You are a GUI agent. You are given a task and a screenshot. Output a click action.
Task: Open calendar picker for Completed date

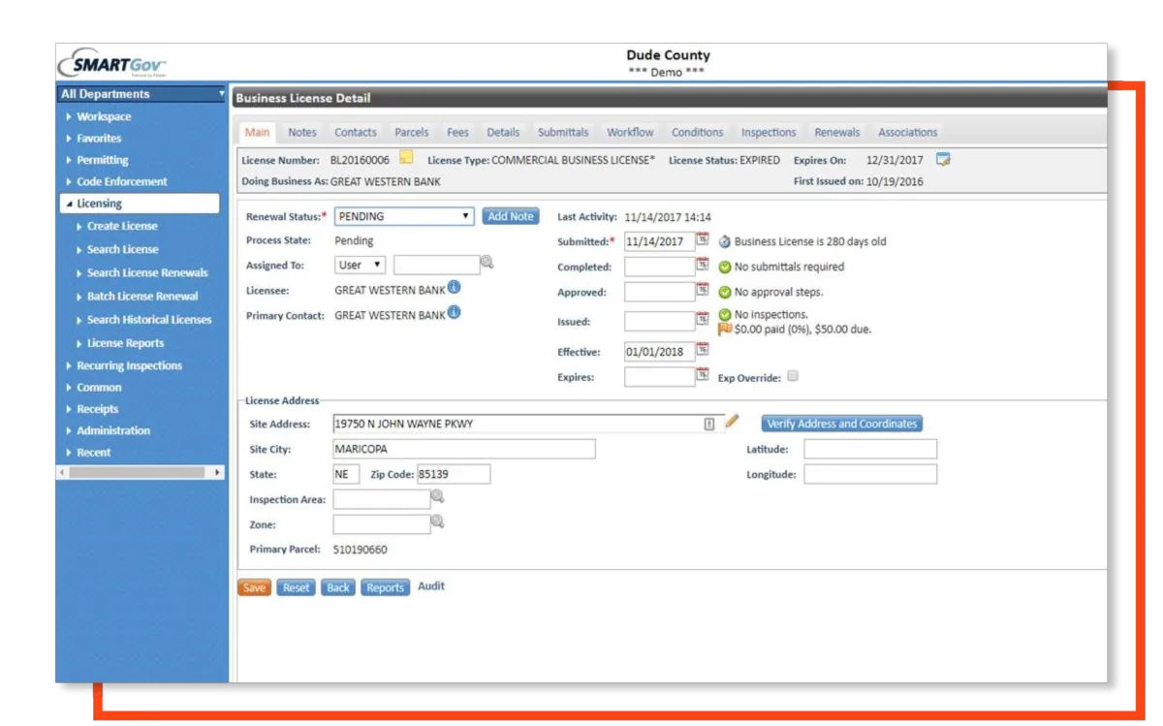click(x=703, y=265)
